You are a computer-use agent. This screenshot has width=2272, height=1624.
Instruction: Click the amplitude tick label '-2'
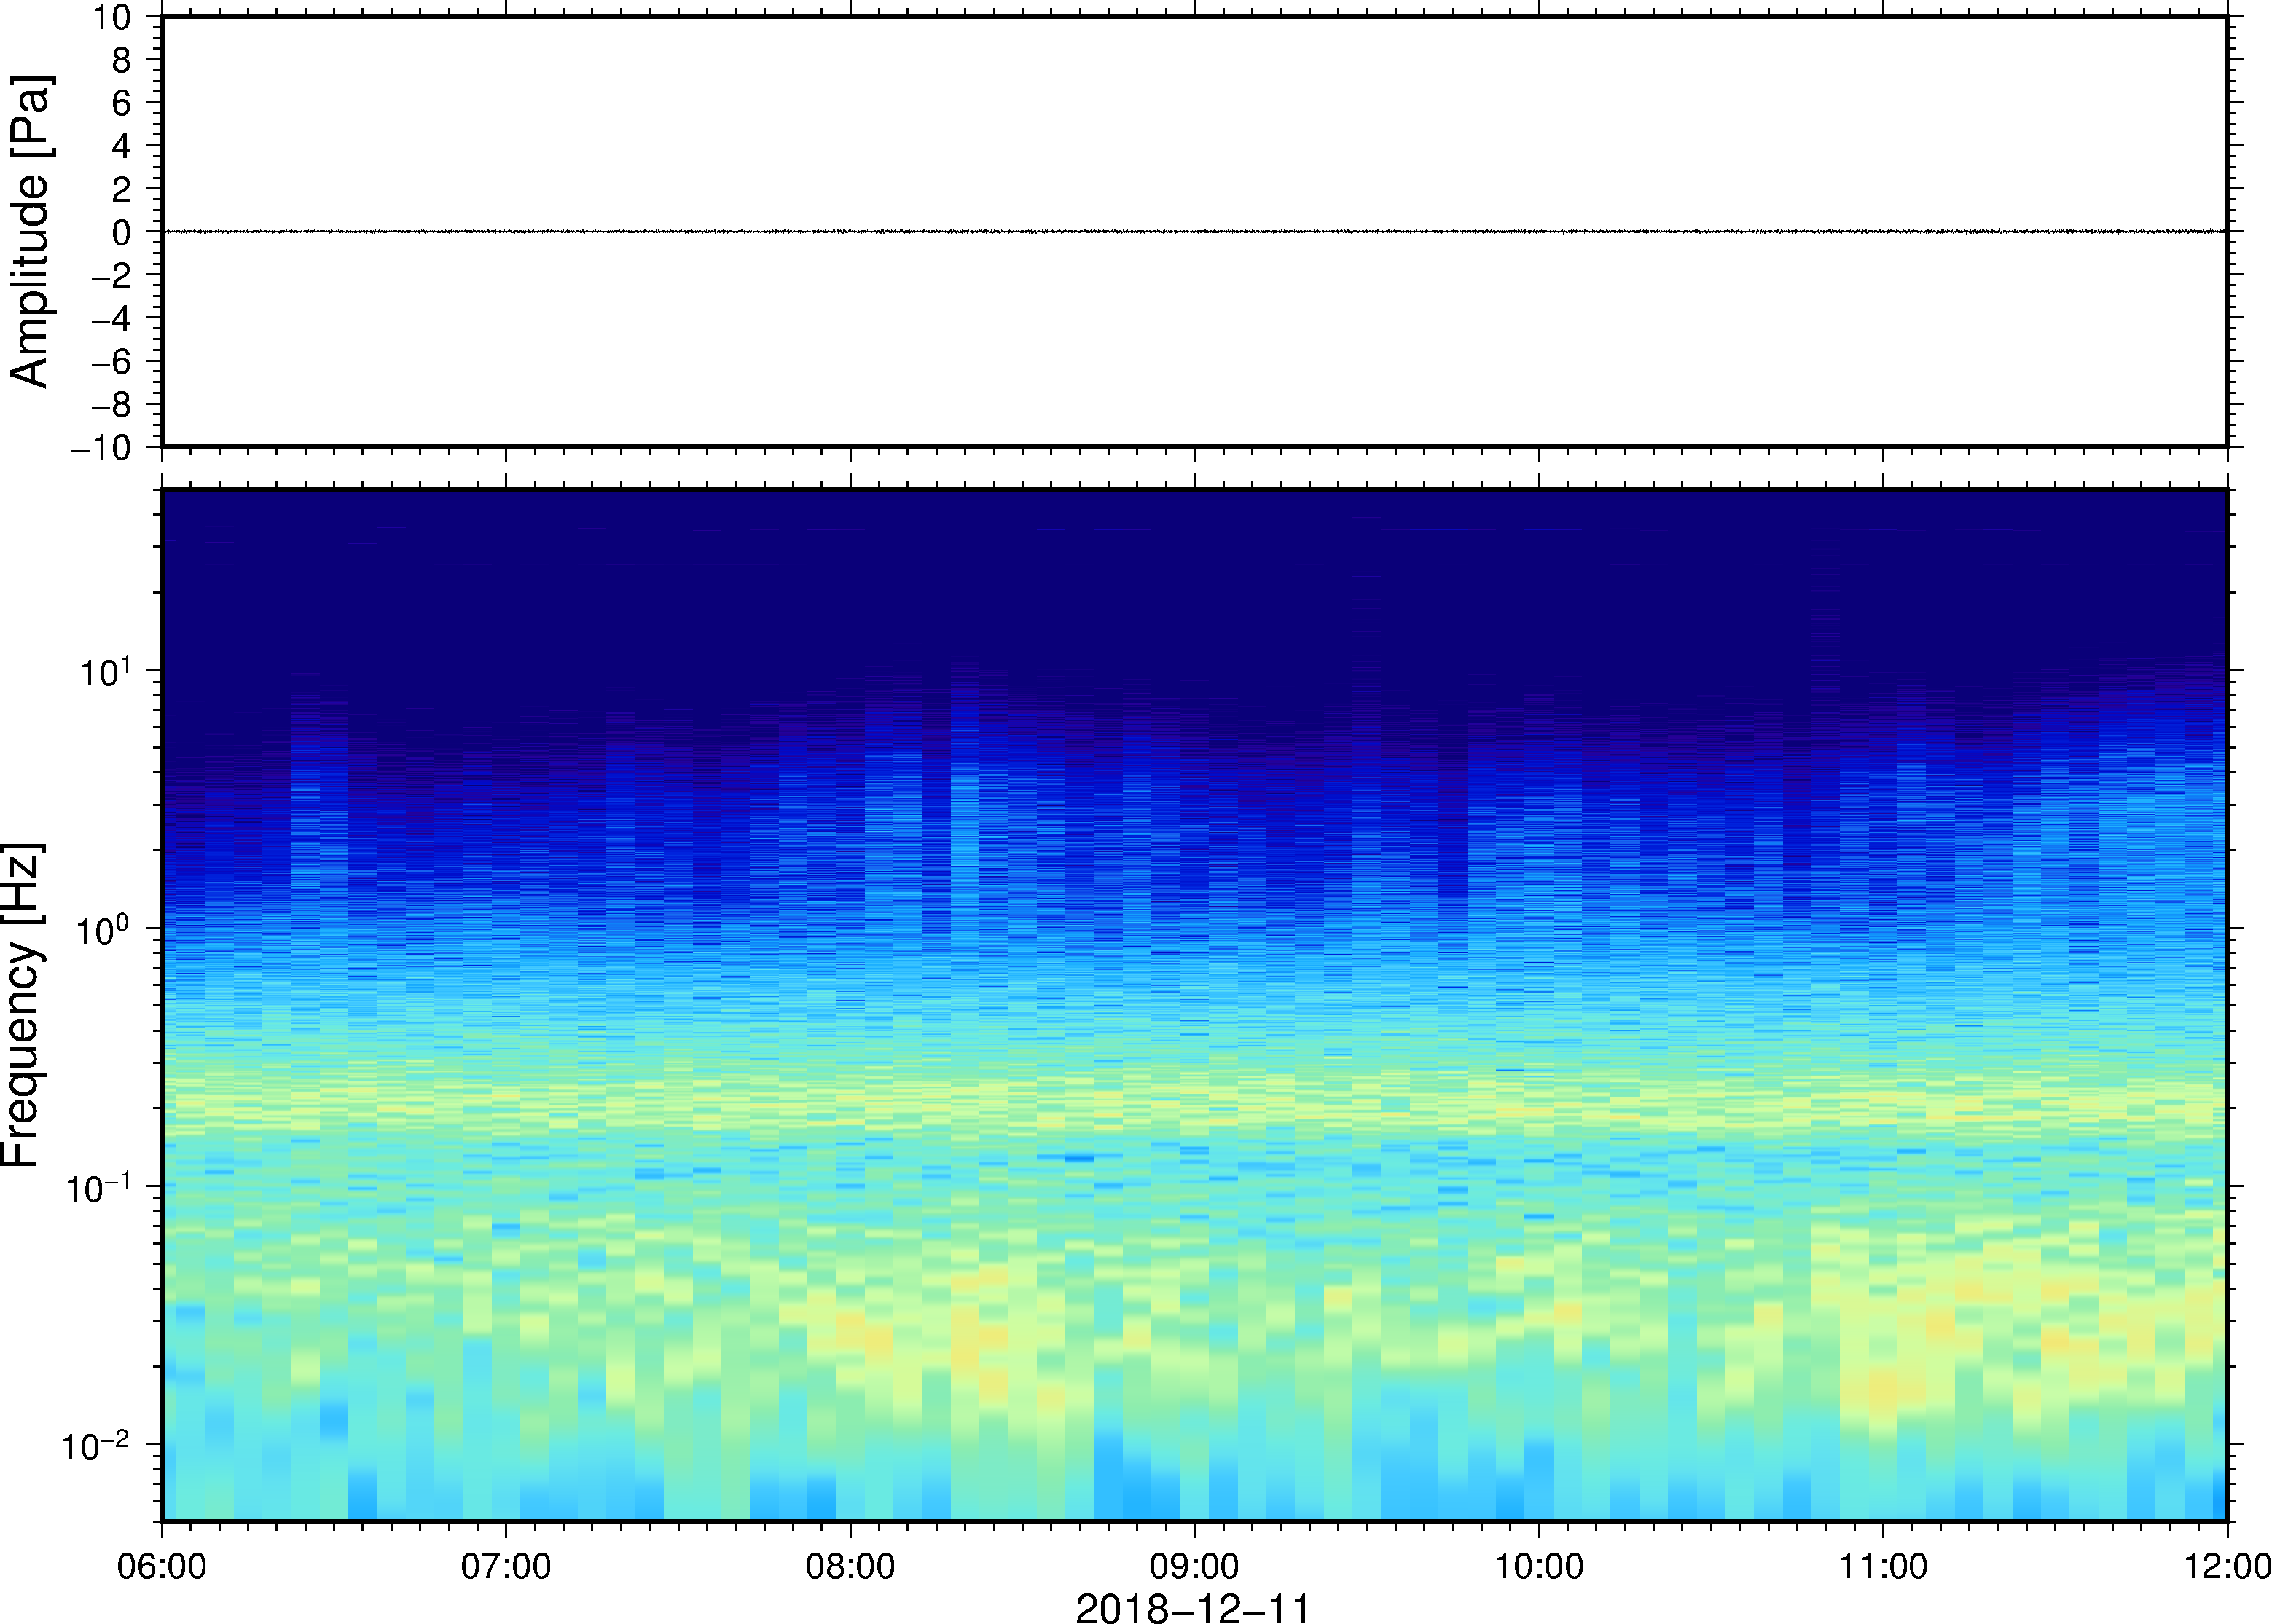pos(111,275)
